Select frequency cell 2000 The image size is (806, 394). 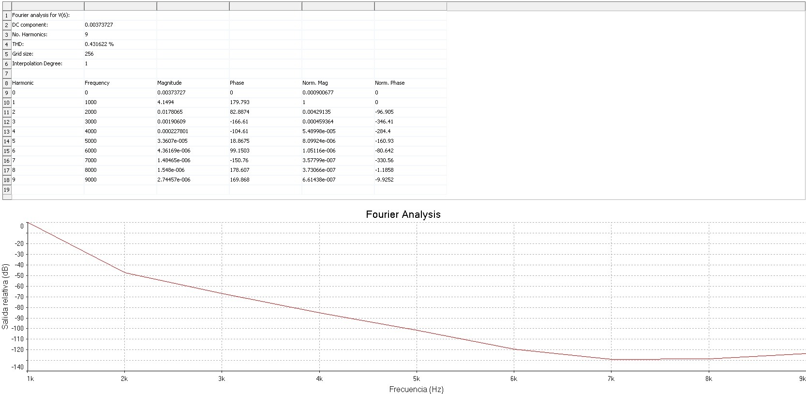tap(120, 112)
